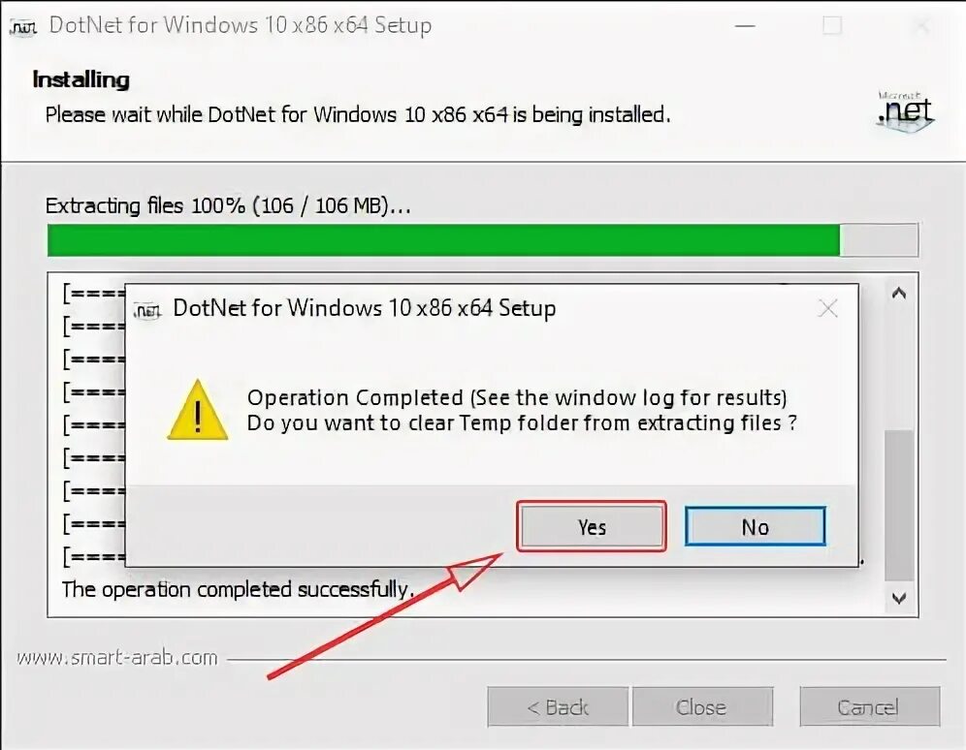Click the www.smart-arab.com watermark text
This screenshot has height=750, width=966.
pyautogui.click(x=117, y=658)
